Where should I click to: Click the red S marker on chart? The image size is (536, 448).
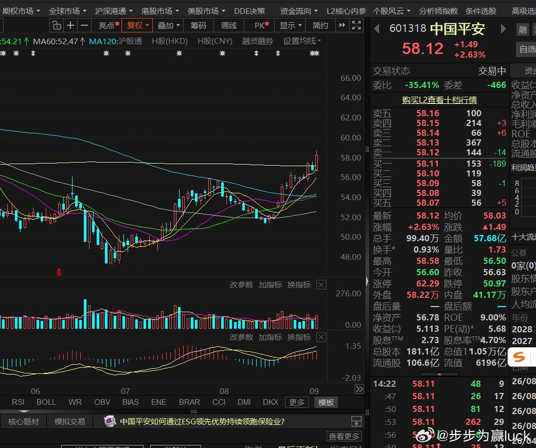59,273
